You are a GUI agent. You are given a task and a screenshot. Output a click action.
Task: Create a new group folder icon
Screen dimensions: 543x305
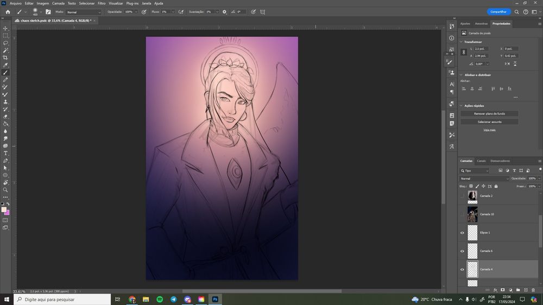point(518,290)
